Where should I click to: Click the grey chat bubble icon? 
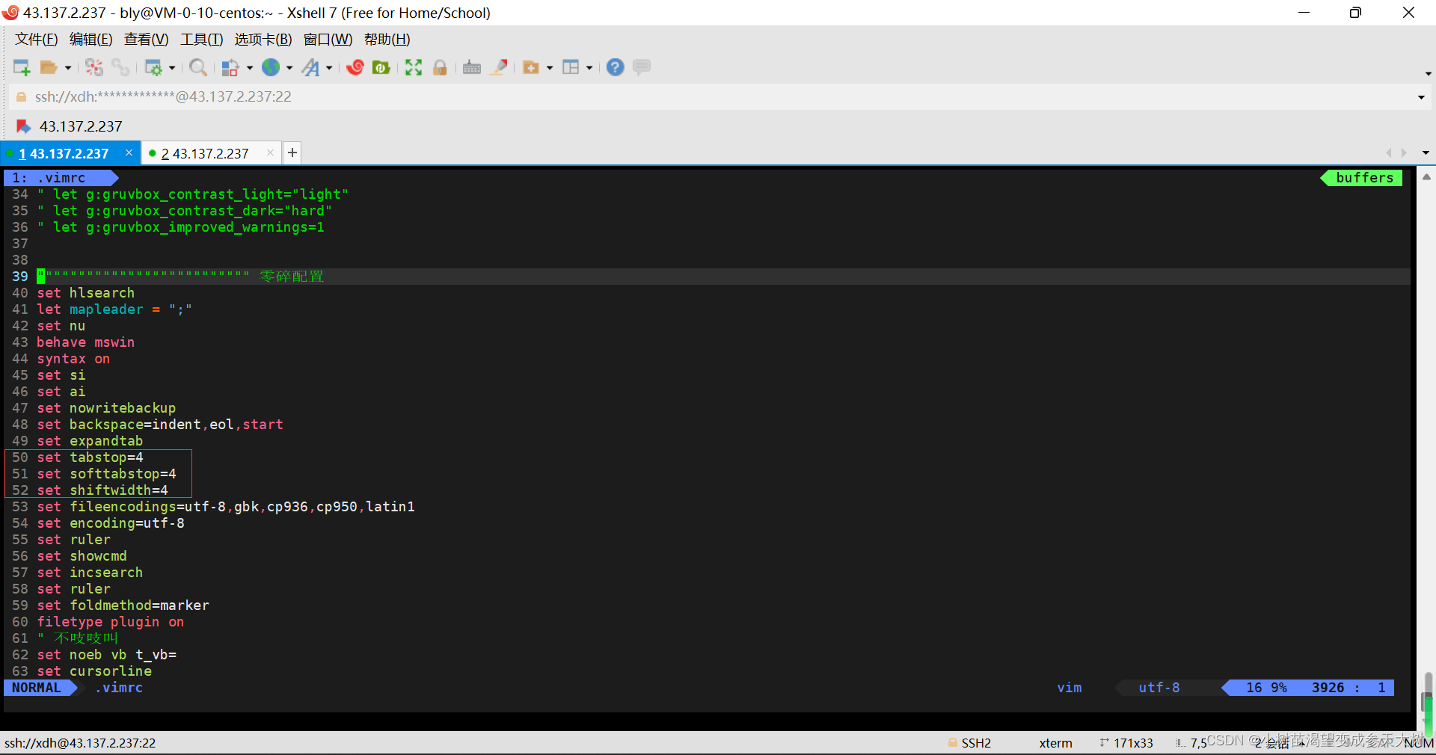click(x=642, y=67)
